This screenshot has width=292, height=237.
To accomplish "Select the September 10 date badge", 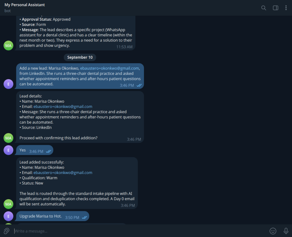I will 80,57.
